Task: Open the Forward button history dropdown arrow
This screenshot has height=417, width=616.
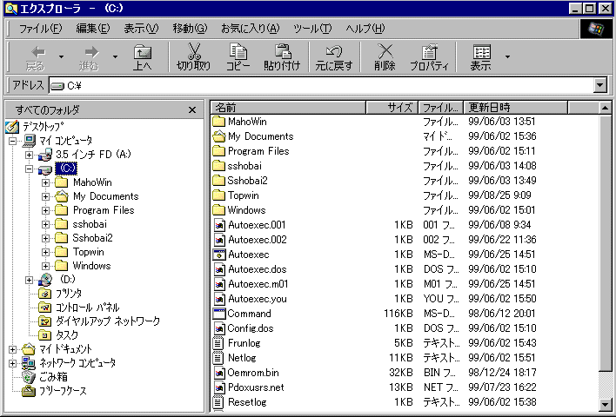Action: pos(115,57)
